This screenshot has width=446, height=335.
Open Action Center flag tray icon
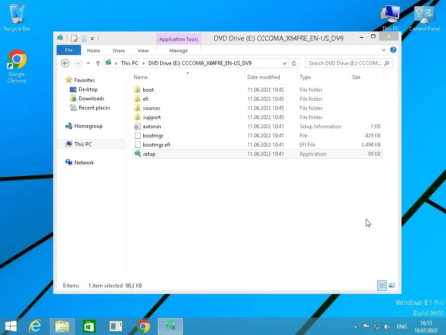(x=366, y=326)
